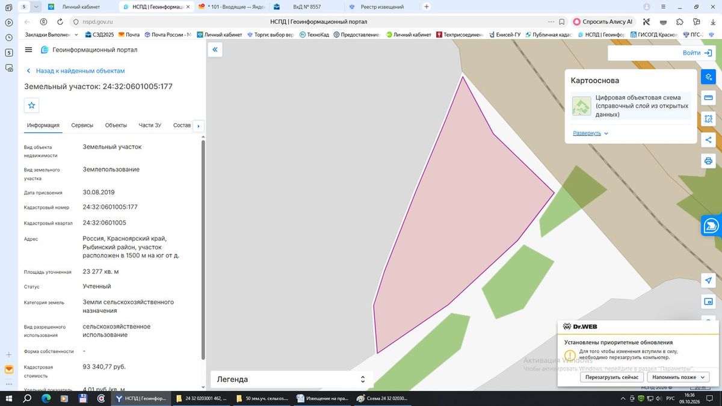Screen dimensions: 722x406
Task: Click Перезагрузить сейчас in Dr.WEB notification
Action: (612, 377)
